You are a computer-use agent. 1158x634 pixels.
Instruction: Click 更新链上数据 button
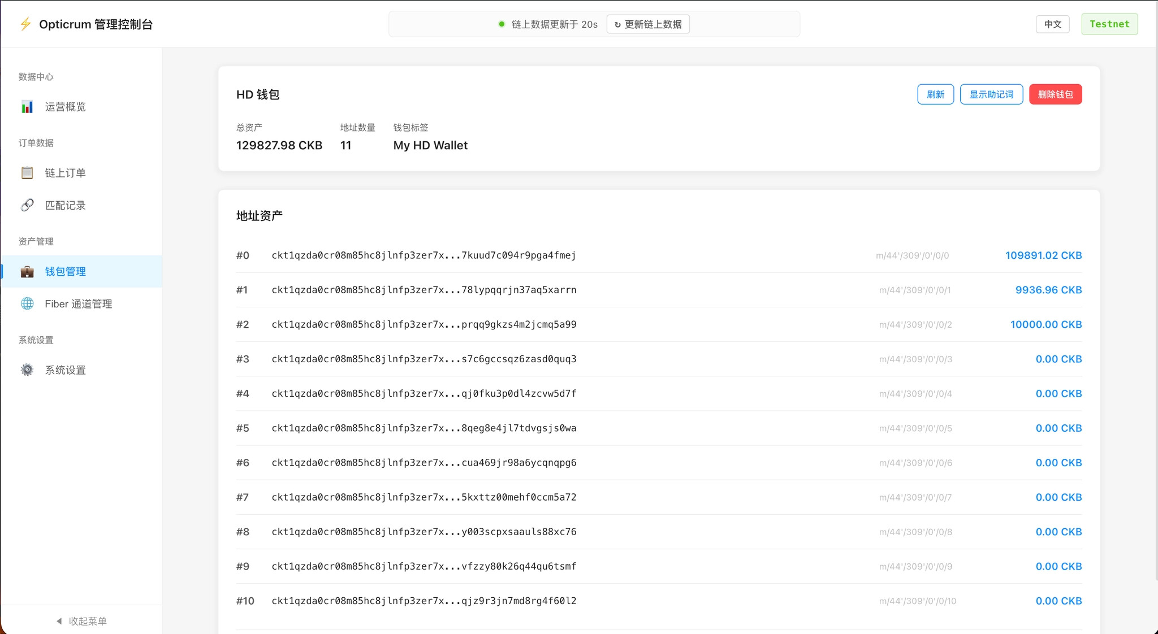(x=648, y=24)
